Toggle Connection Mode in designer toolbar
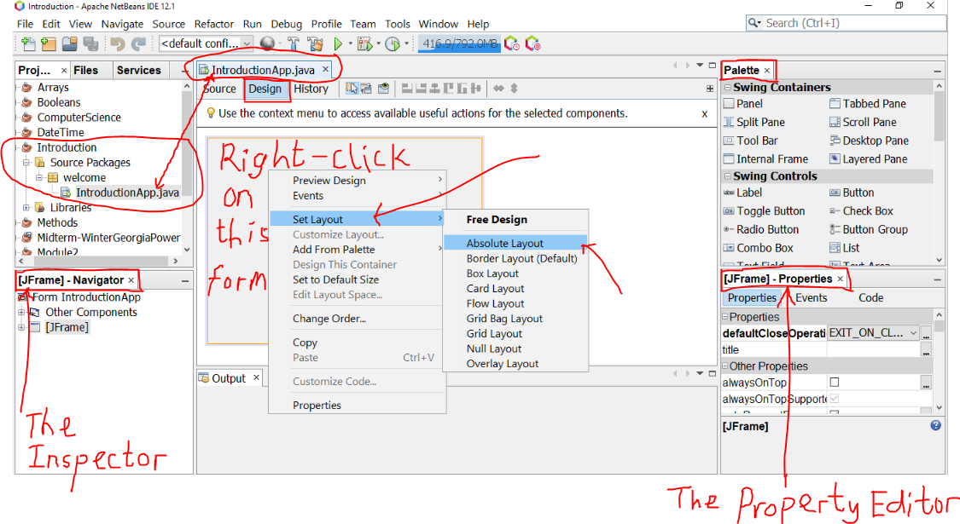The width and height of the screenshot is (960, 524). (366, 89)
